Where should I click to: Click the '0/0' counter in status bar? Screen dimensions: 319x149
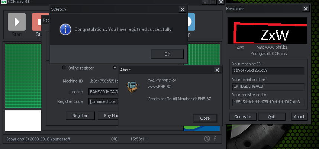(115, 139)
